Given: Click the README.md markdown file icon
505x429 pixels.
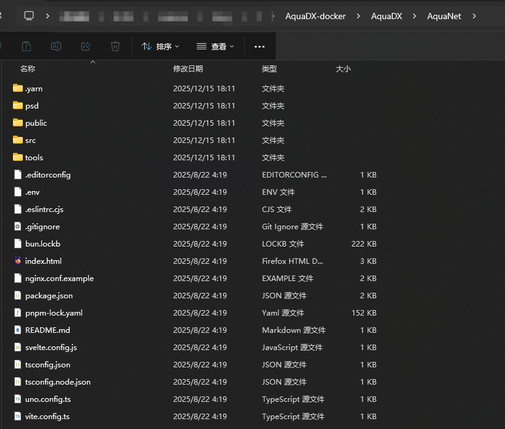Looking at the screenshot, I should (18, 330).
